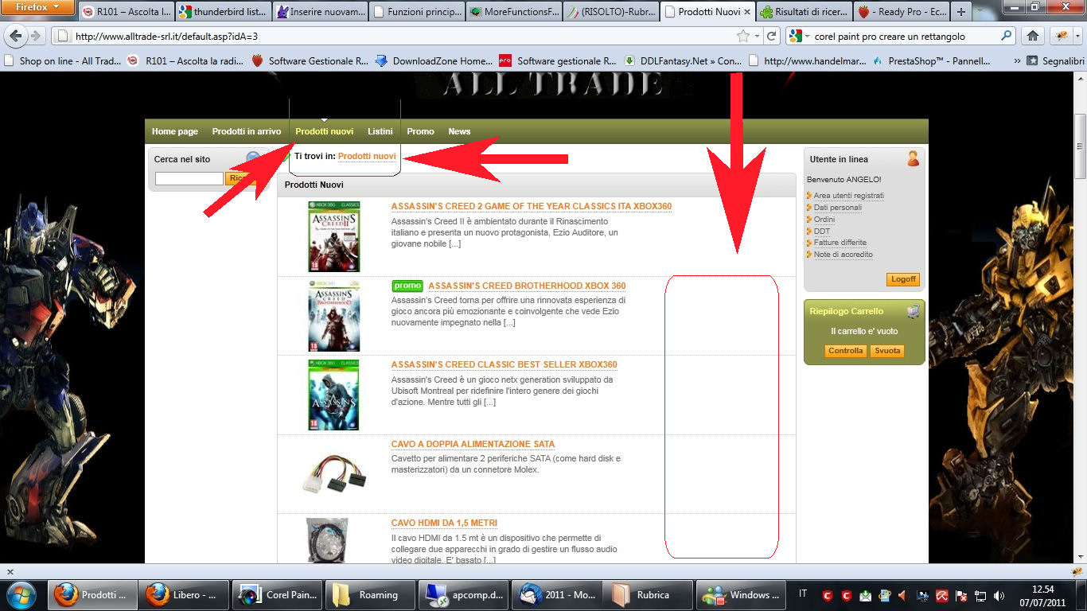The image size is (1087, 611).
Task: Focus the URL address bar
Action: 402,36
